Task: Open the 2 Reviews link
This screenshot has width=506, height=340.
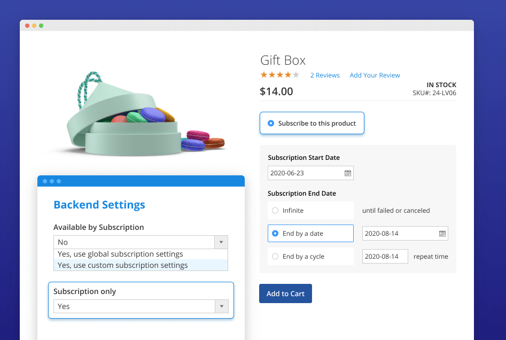Action: tap(325, 75)
